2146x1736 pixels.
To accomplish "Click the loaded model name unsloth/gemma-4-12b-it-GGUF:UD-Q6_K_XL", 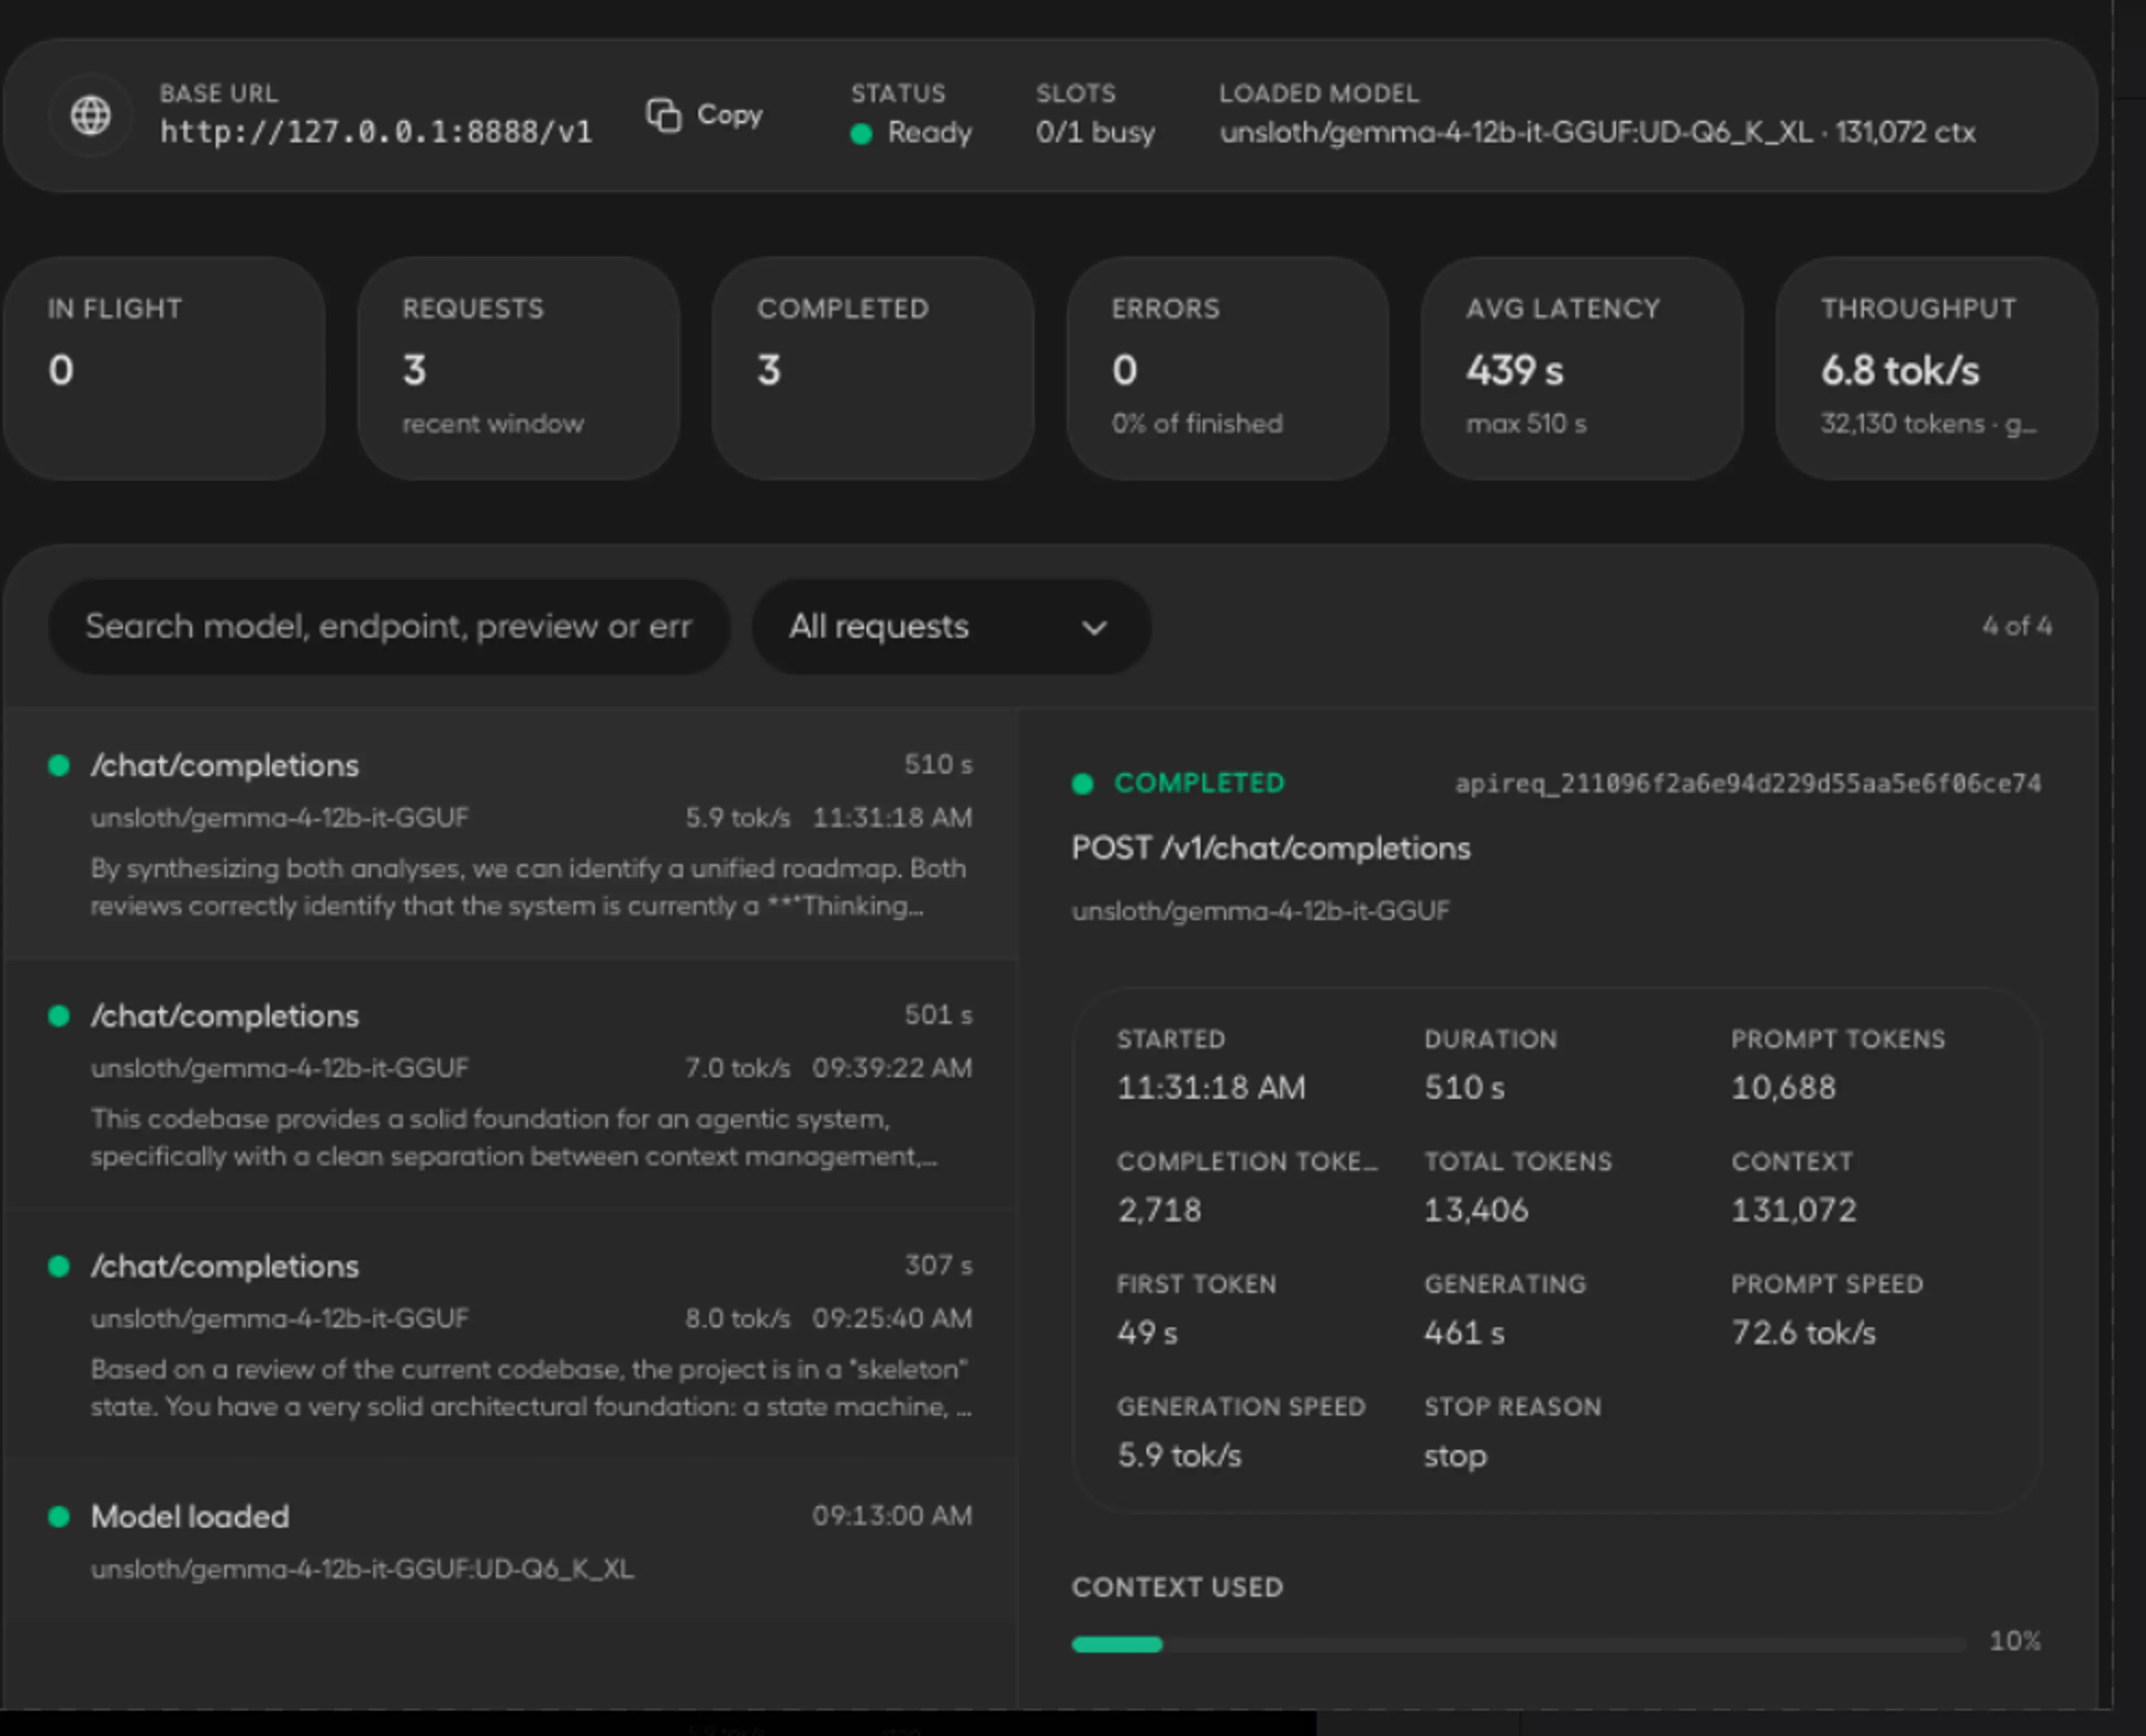I will 1516,132.
